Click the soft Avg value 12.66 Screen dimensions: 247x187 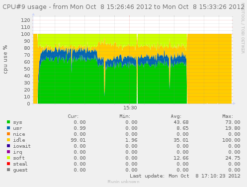(181, 158)
